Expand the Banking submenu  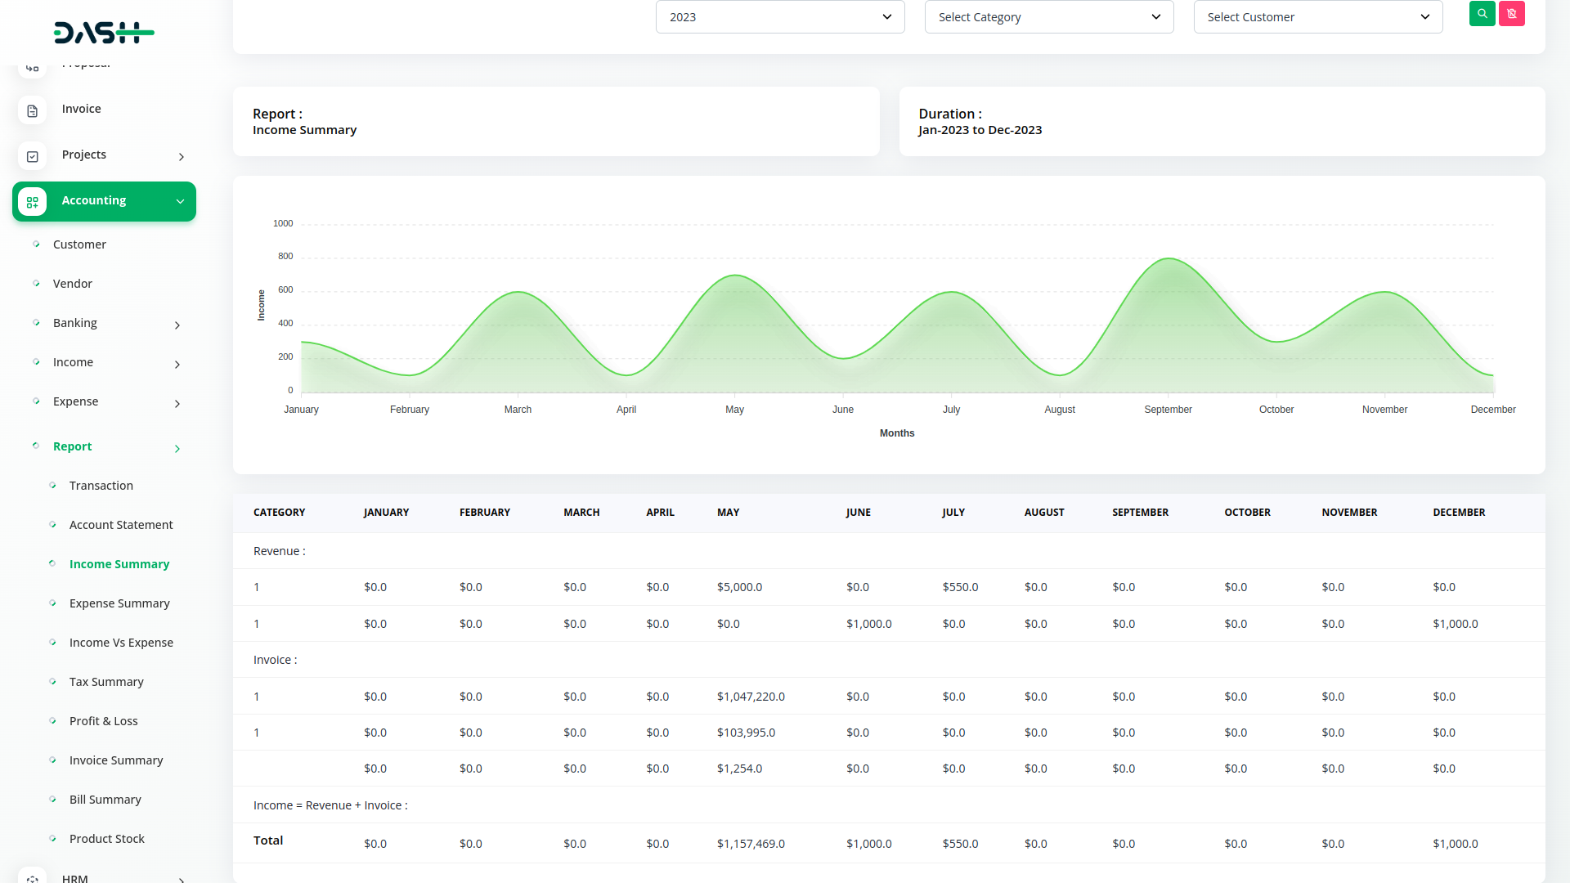[x=177, y=325]
